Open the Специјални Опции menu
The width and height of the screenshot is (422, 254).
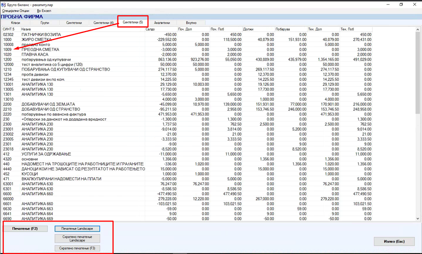16,10
